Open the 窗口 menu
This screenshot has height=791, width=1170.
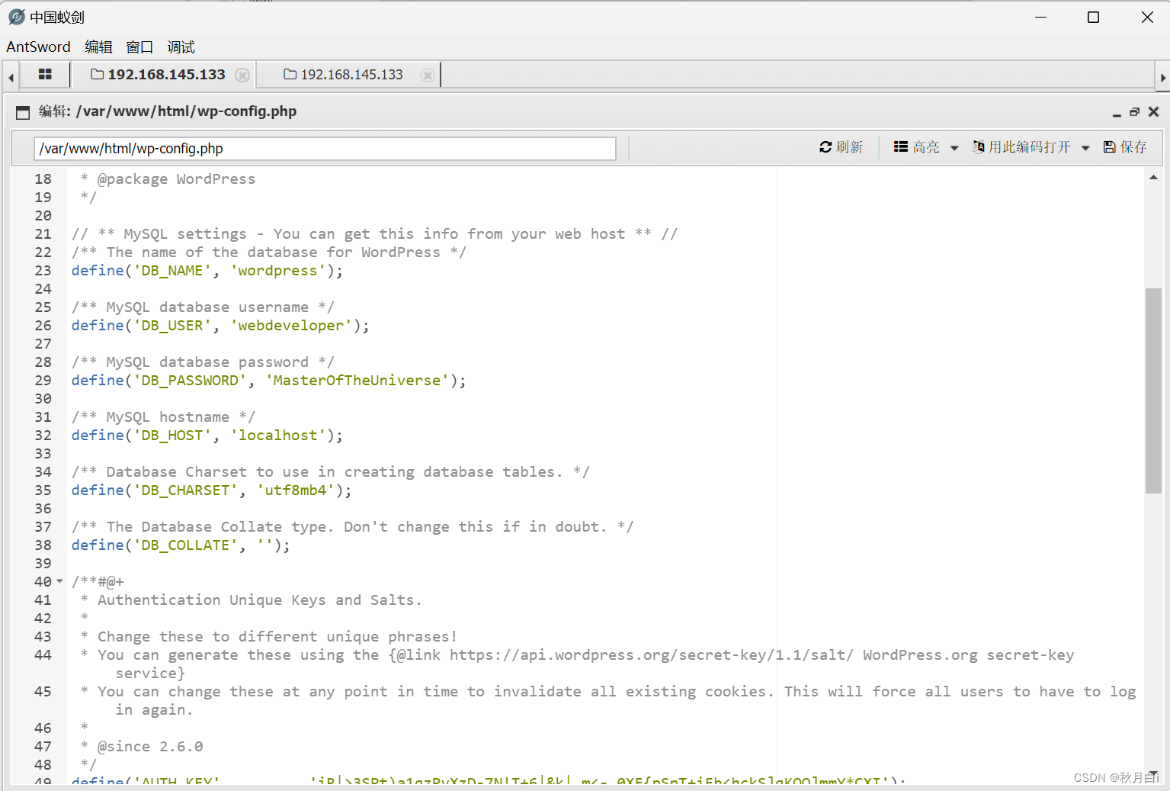coord(139,47)
